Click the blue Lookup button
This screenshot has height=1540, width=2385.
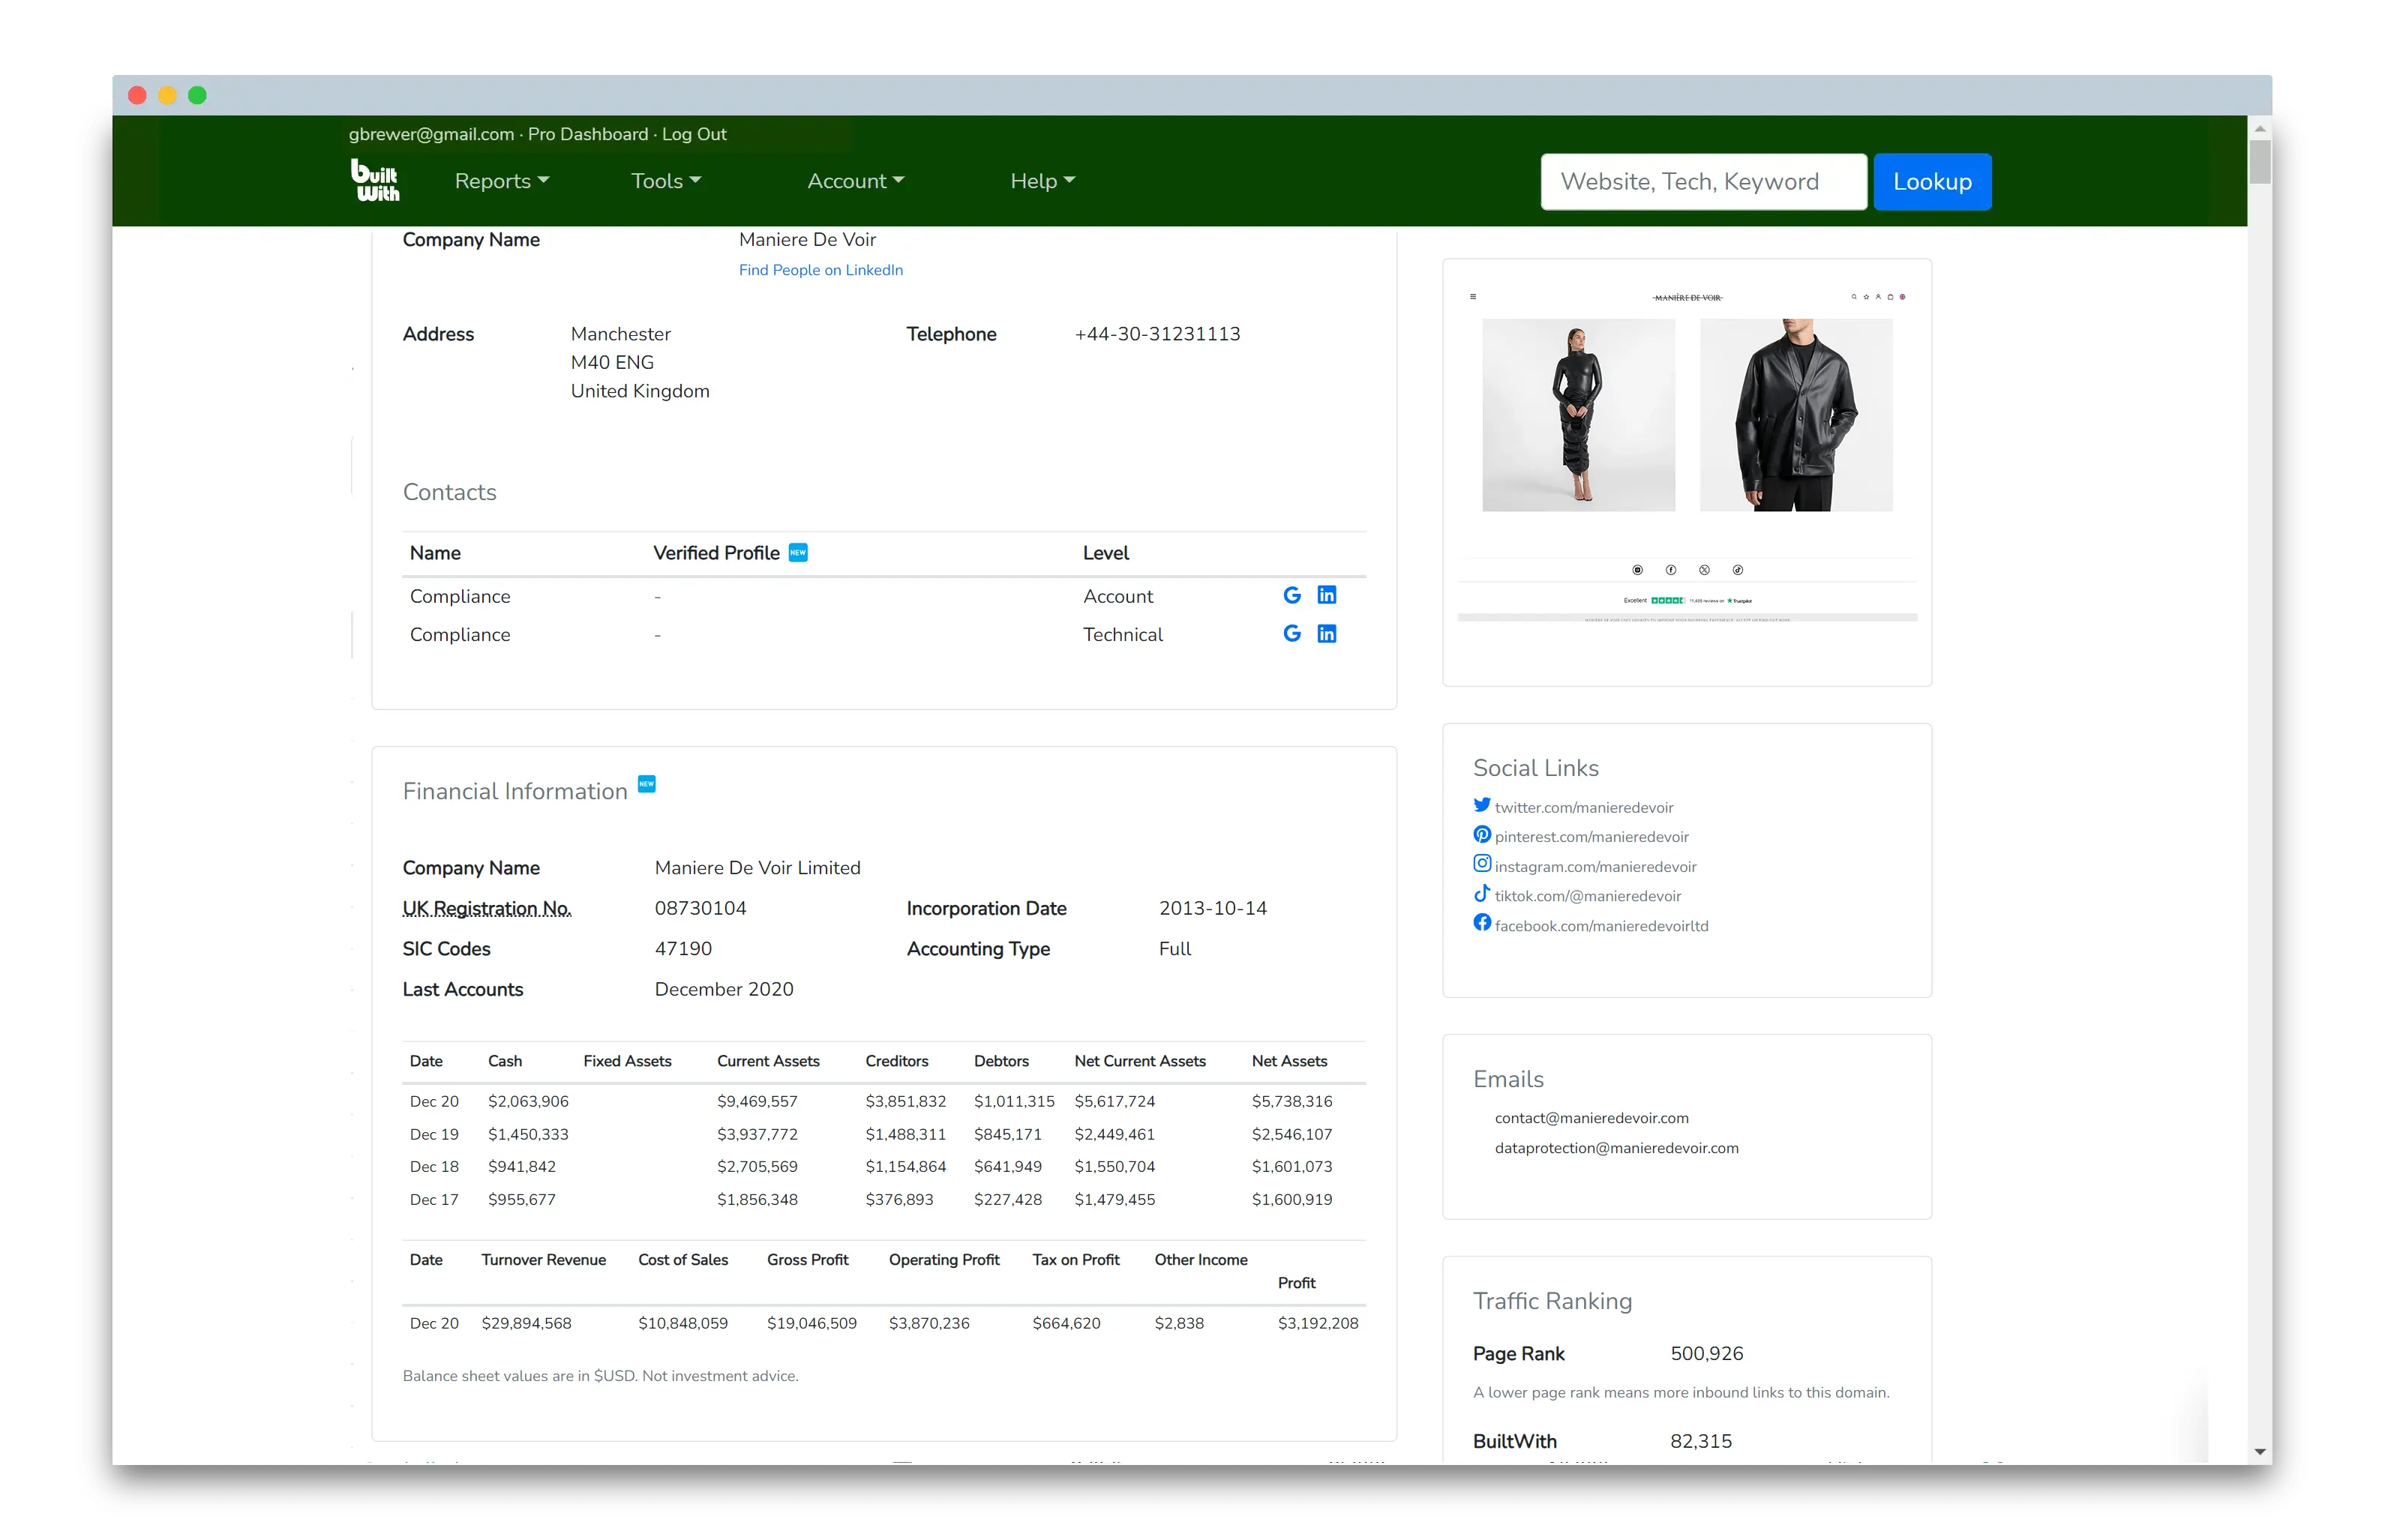point(1932,182)
